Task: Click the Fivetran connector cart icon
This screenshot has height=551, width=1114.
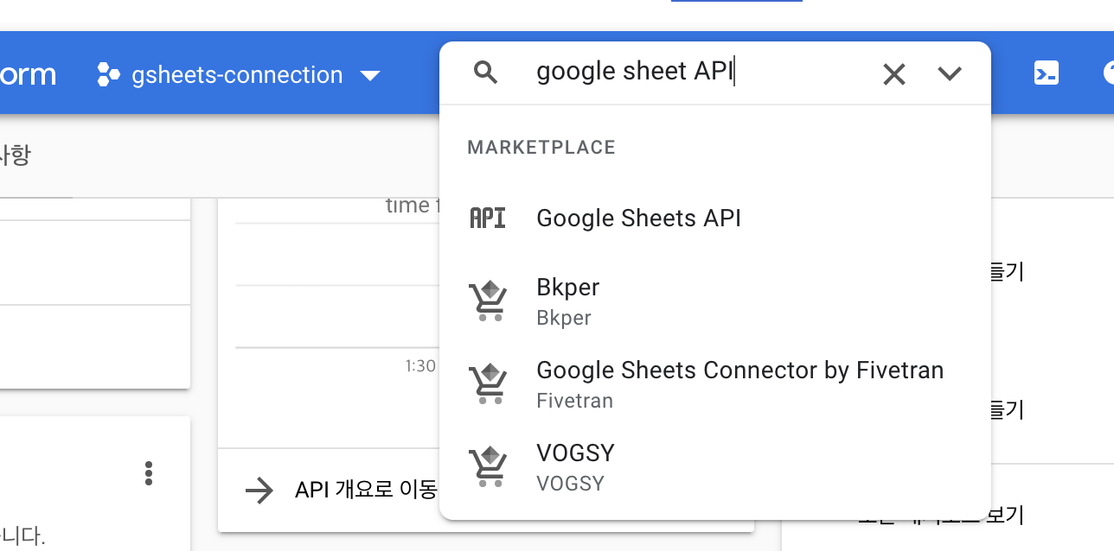Action: point(489,382)
